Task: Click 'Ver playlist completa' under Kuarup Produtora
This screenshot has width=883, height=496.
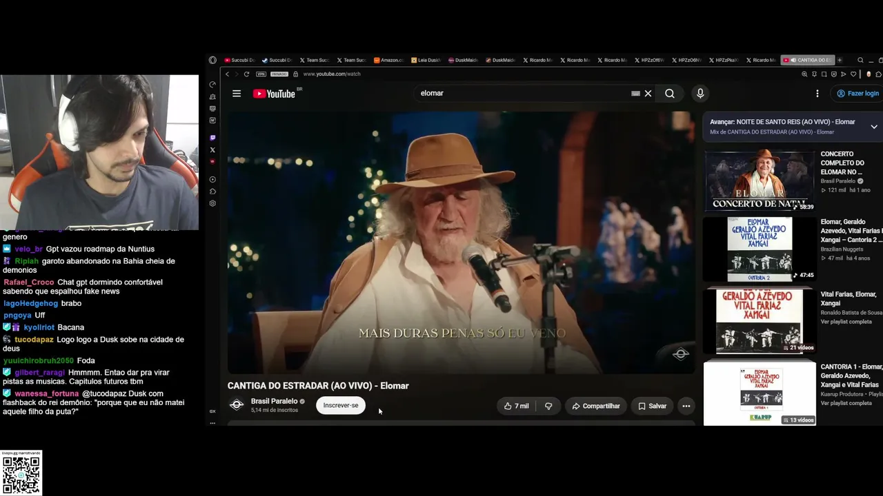Action: tap(846, 403)
